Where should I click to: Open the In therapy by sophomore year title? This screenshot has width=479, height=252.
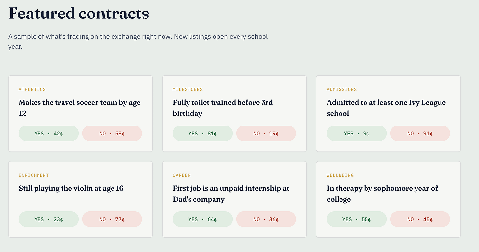[382, 194]
